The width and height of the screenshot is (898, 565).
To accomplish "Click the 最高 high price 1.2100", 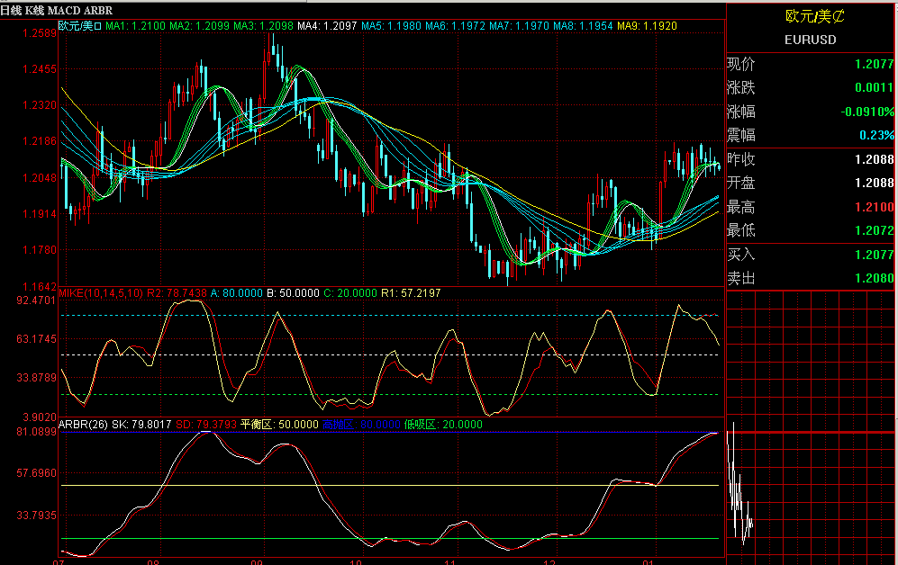I will pyautogui.click(x=874, y=207).
